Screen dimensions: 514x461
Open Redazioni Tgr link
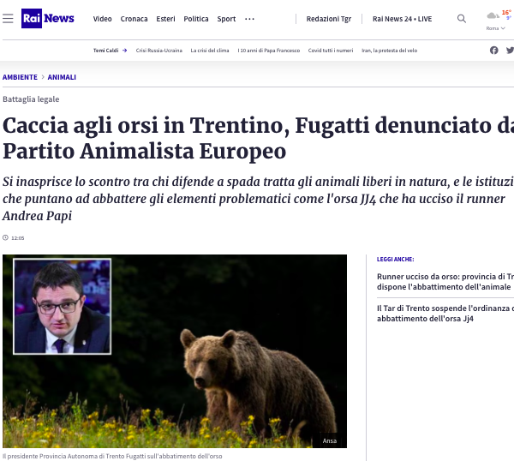[x=329, y=19]
